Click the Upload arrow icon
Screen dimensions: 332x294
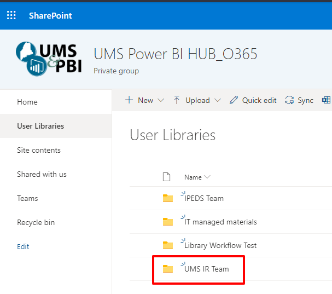coord(177,100)
